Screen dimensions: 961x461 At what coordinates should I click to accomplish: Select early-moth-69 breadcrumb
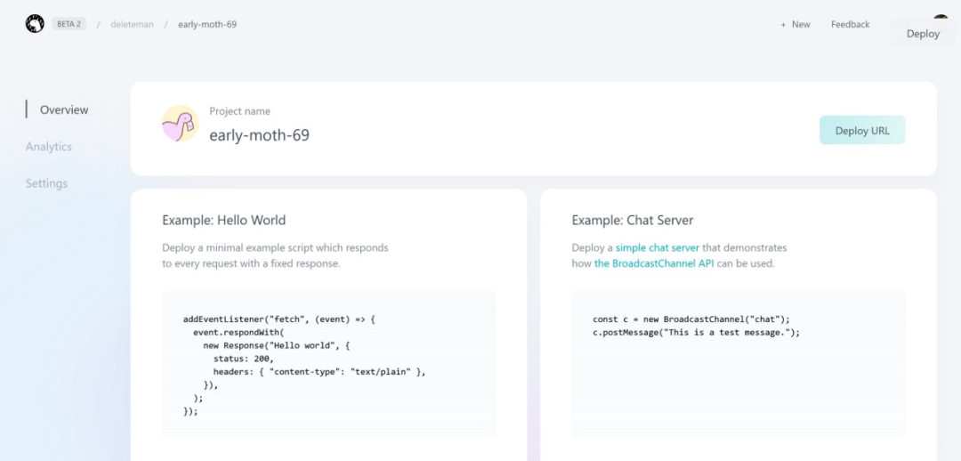pos(207,25)
